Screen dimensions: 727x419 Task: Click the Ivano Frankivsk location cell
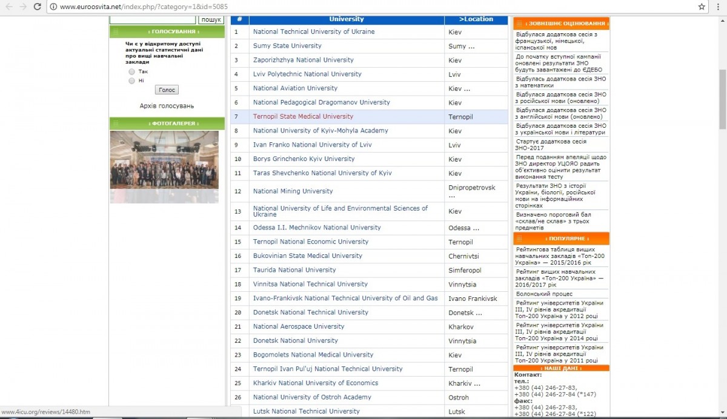tap(476, 299)
